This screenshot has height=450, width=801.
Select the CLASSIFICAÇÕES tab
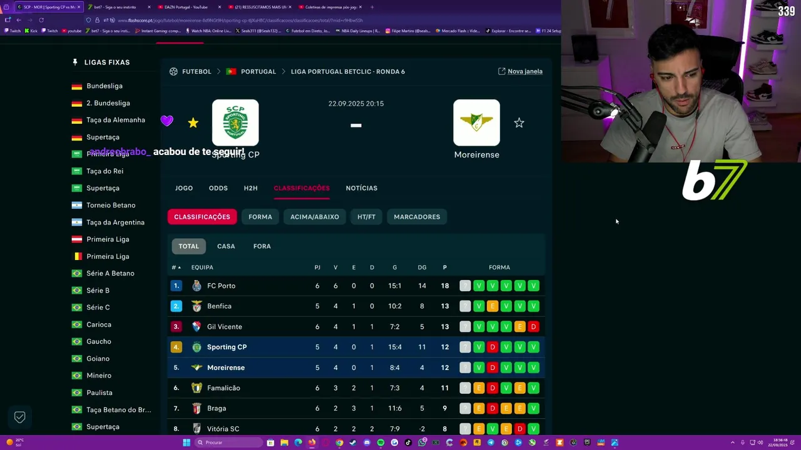coord(302,188)
